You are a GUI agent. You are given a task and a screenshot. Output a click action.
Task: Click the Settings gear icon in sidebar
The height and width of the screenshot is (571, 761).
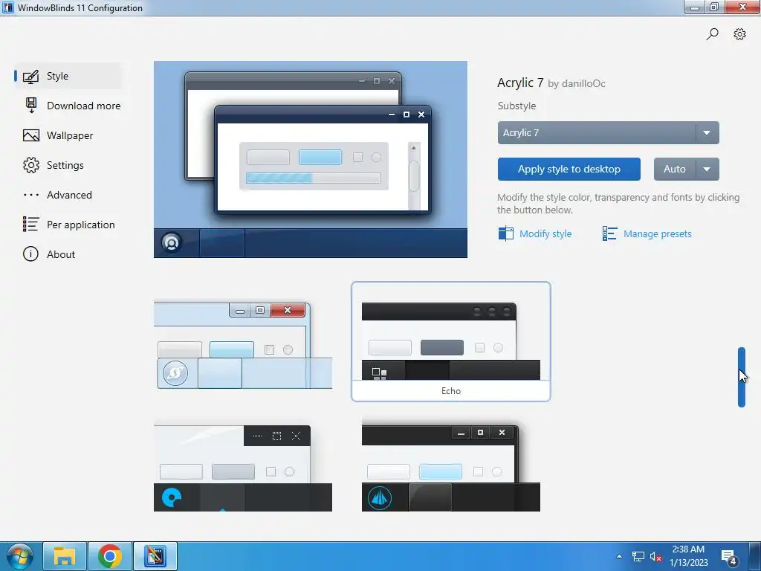click(31, 165)
